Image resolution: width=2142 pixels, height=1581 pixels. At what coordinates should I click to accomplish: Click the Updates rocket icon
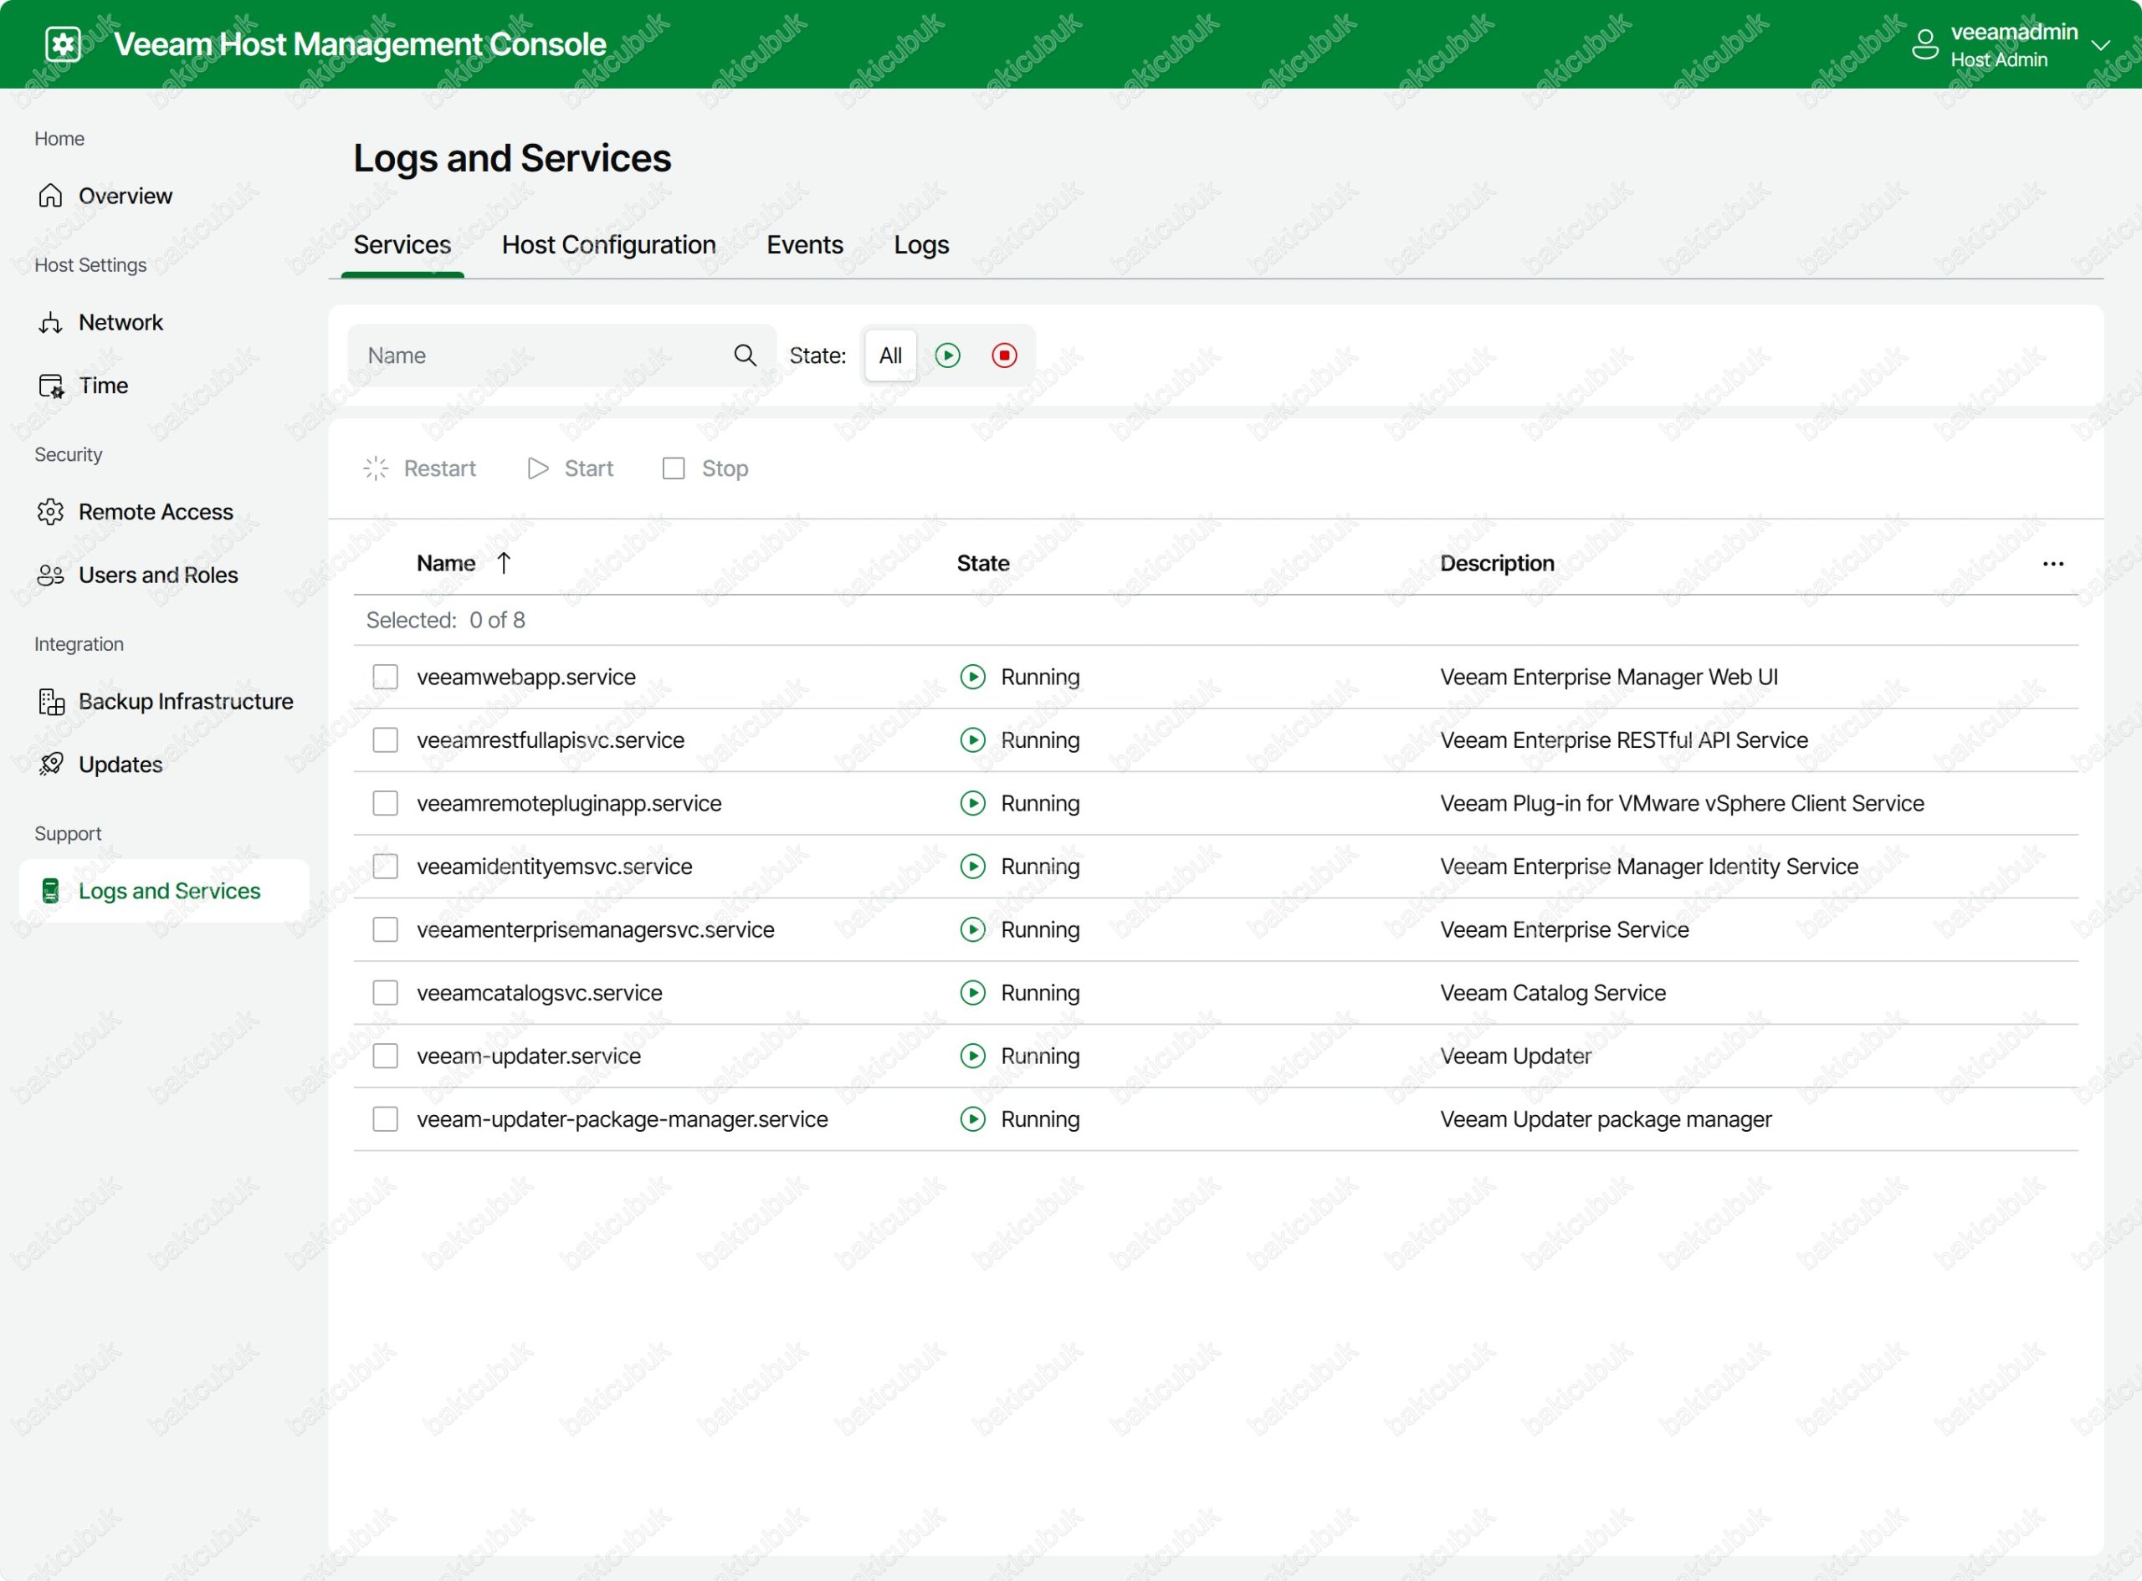point(51,765)
